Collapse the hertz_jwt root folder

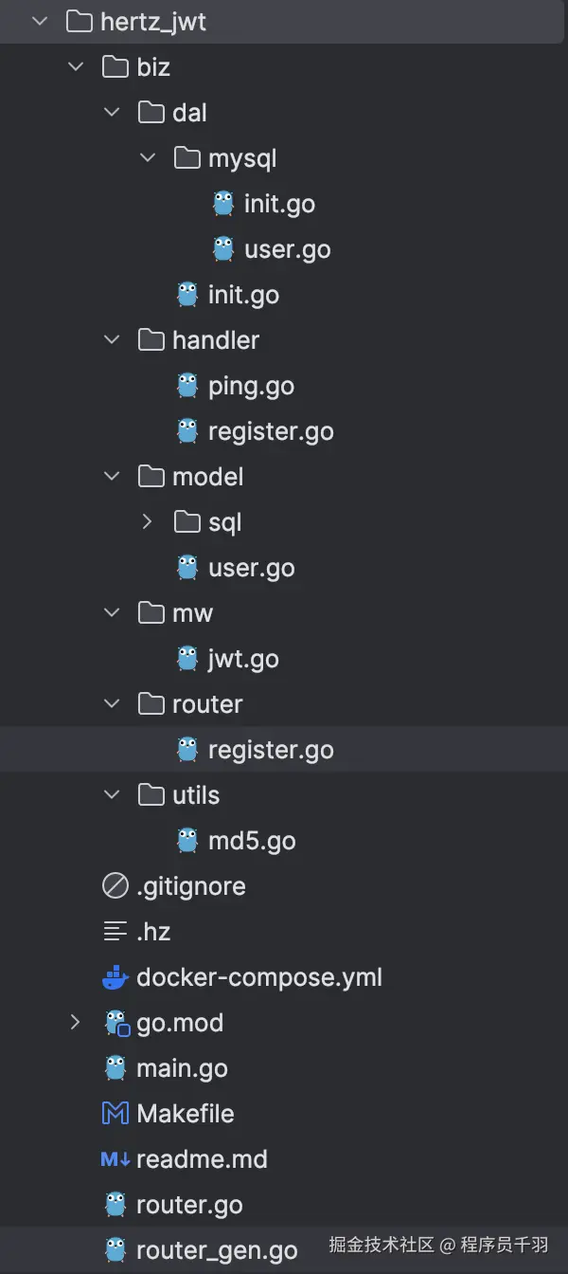pyautogui.click(x=40, y=22)
